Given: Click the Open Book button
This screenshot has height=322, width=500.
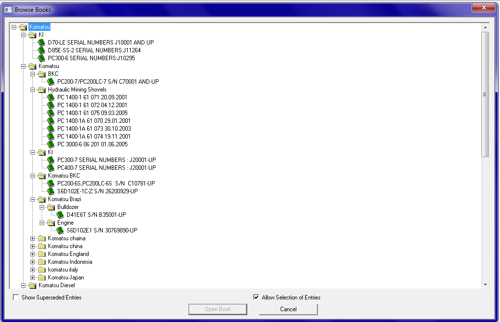Looking at the screenshot, I should (218, 309).
